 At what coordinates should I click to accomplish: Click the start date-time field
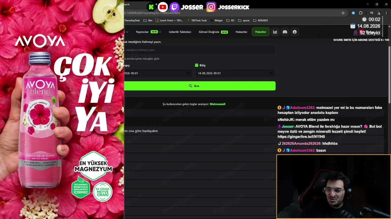click(x=158, y=73)
